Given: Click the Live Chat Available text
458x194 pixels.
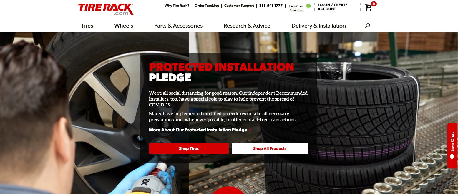Looking at the screenshot, I should point(296,8).
